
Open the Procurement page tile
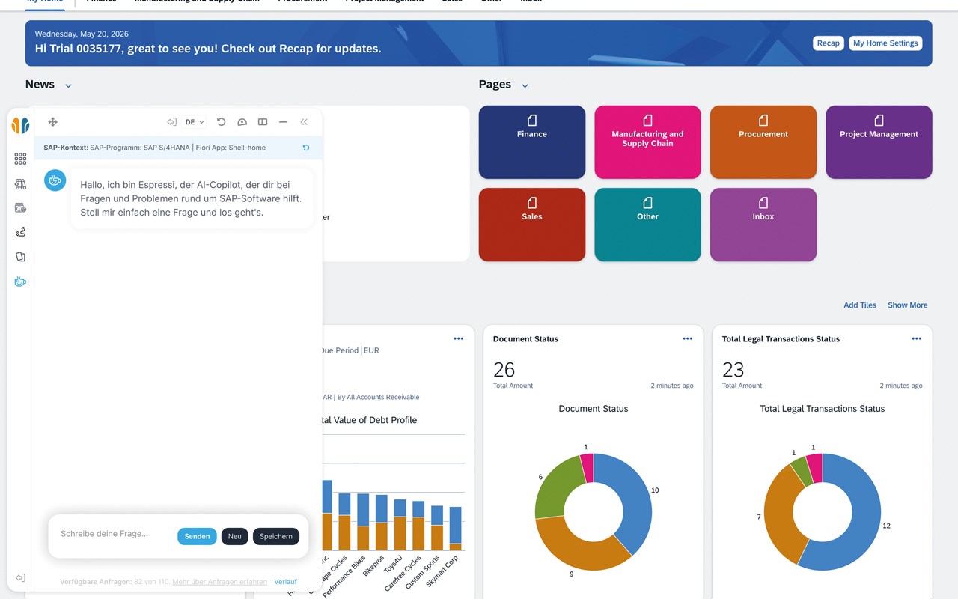click(x=763, y=142)
